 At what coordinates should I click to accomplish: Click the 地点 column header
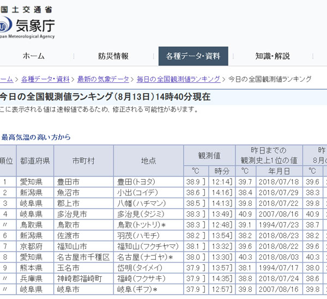pos(148,161)
